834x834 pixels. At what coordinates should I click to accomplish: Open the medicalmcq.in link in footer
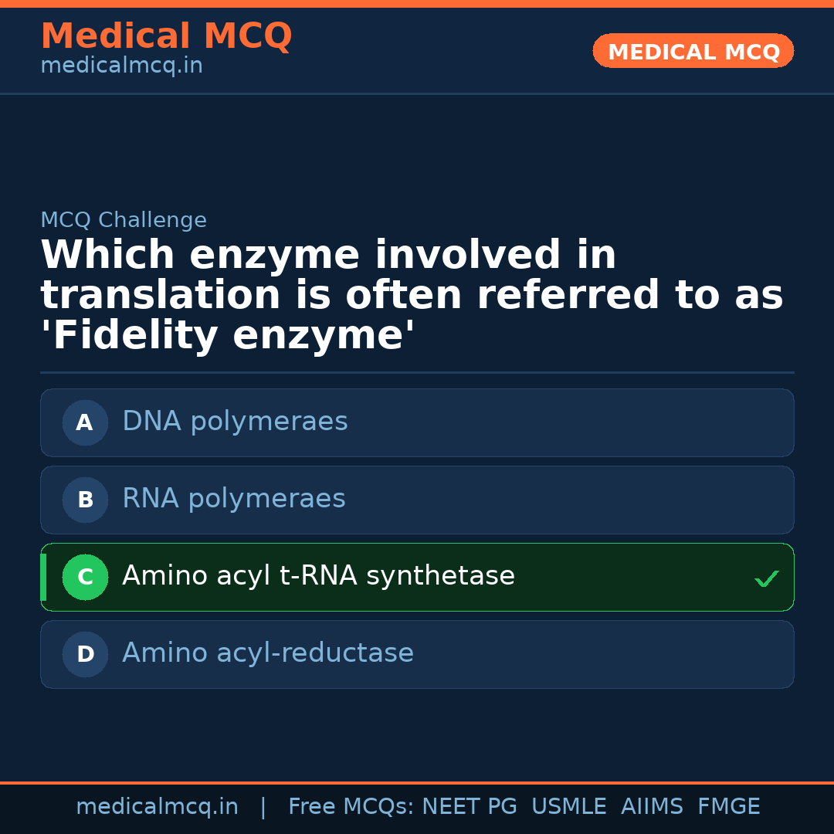pyautogui.click(x=157, y=807)
